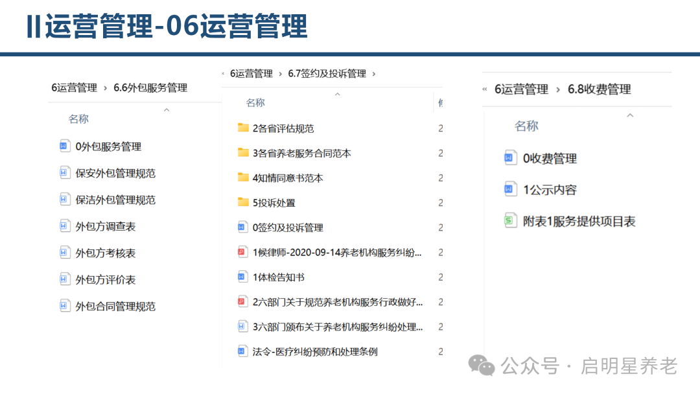The width and height of the screenshot is (700, 394).
Task: Select breadcrumb 6.8收费管理
Action: pos(599,89)
